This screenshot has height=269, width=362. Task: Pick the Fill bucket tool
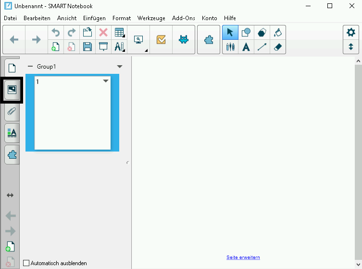[x=277, y=32]
